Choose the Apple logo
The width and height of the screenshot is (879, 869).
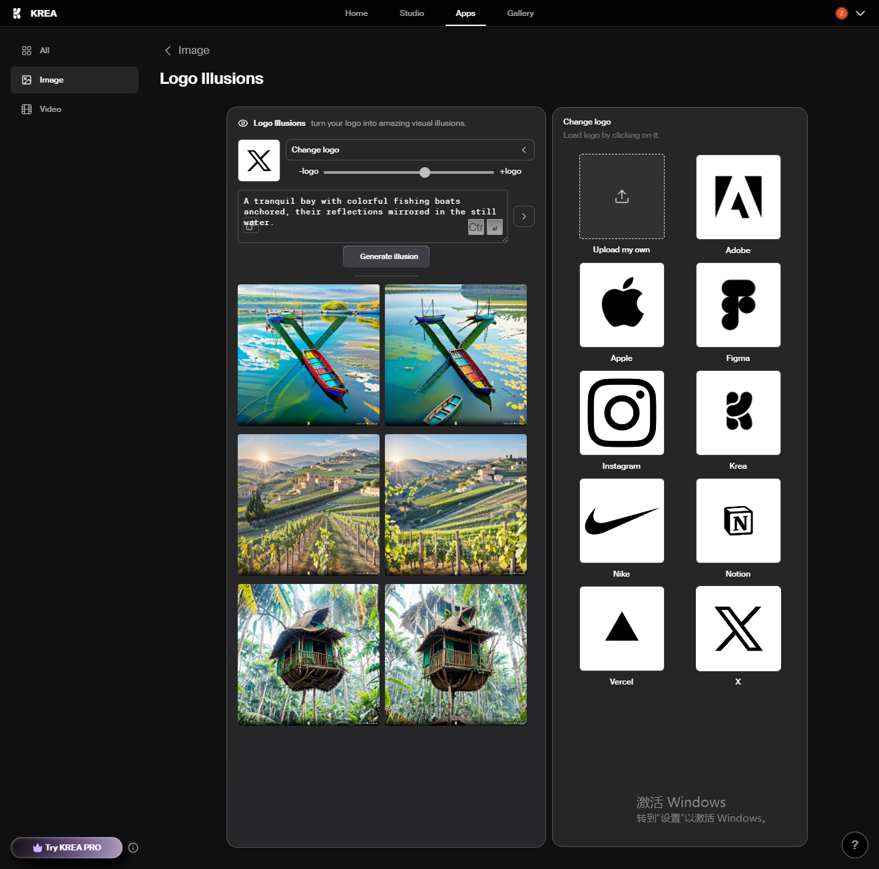pos(621,305)
